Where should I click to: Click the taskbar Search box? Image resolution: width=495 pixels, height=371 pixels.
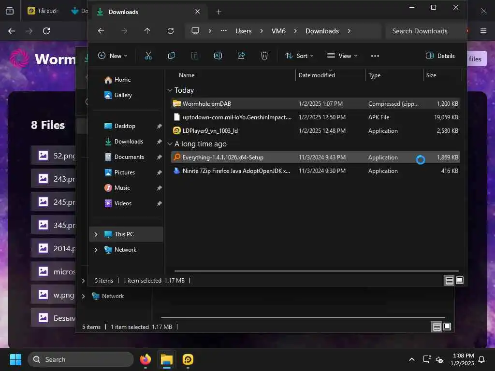tap(81, 359)
